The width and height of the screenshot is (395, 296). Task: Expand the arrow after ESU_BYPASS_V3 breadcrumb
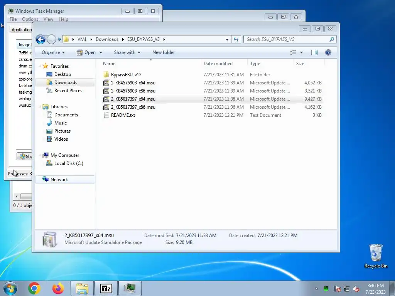[164, 39]
